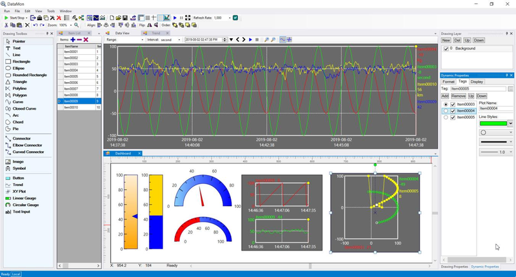Click the trend Zoom out magnifier icon

(x=273, y=39)
